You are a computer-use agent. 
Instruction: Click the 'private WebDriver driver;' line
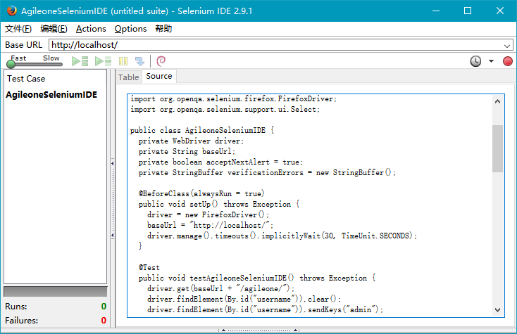[192, 141]
